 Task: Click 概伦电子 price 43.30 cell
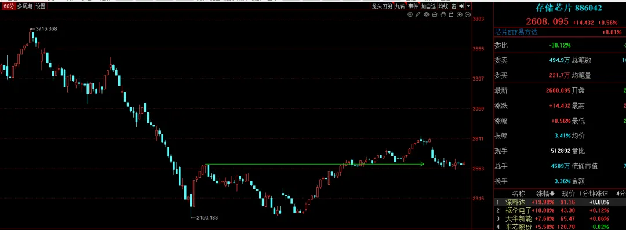568,210
